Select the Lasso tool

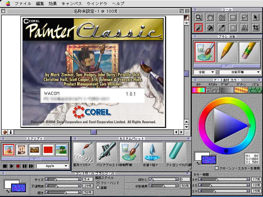click(x=244, y=17)
